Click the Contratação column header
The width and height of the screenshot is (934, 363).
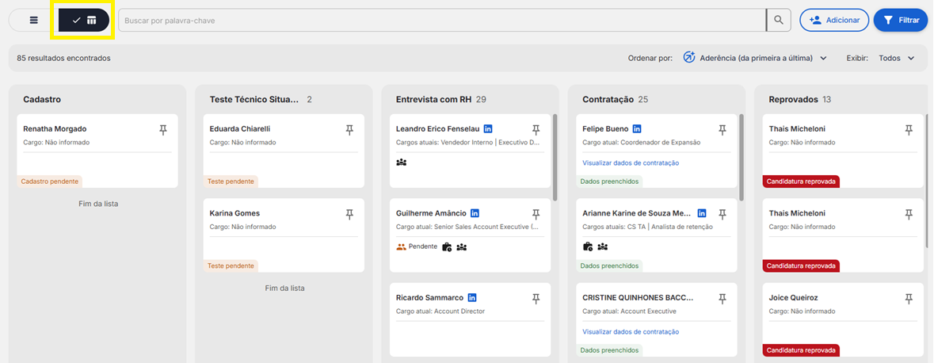608,100
